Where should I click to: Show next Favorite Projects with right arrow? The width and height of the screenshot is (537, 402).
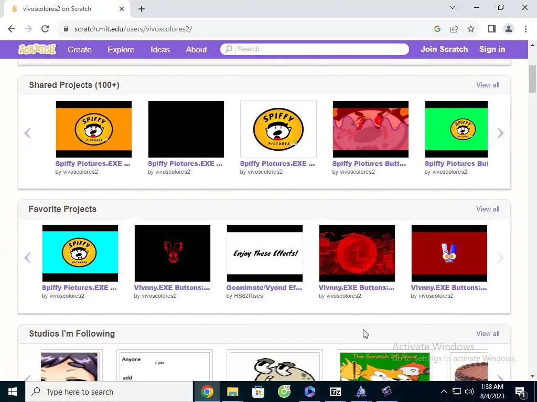(500, 258)
